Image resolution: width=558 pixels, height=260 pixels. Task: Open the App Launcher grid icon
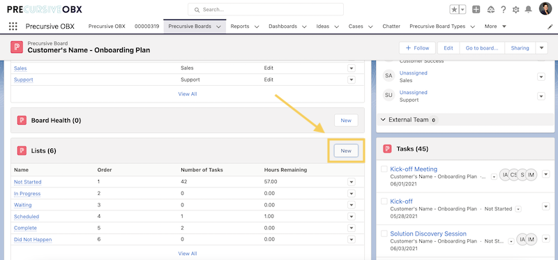(13, 26)
